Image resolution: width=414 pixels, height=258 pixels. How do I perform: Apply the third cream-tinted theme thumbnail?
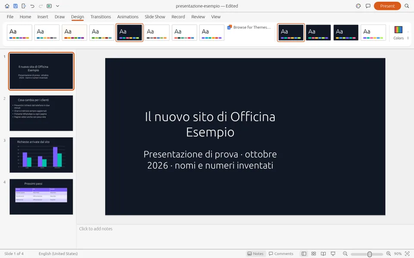[75, 32]
